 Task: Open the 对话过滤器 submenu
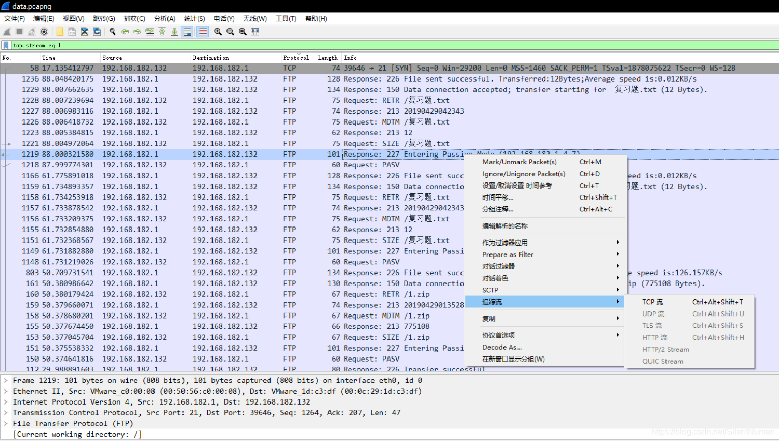[x=545, y=266]
